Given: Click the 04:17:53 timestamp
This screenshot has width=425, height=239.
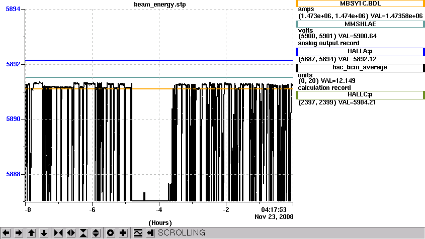Looking at the screenshot, I should [x=274, y=210].
